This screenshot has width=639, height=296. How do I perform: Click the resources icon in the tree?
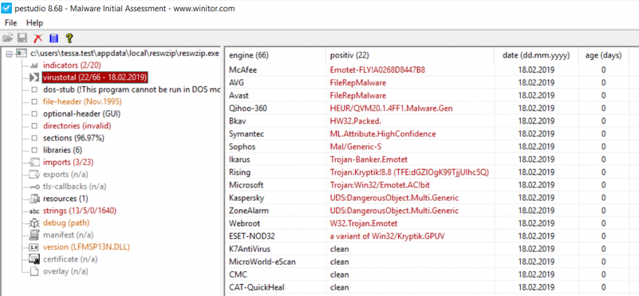(x=35, y=199)
